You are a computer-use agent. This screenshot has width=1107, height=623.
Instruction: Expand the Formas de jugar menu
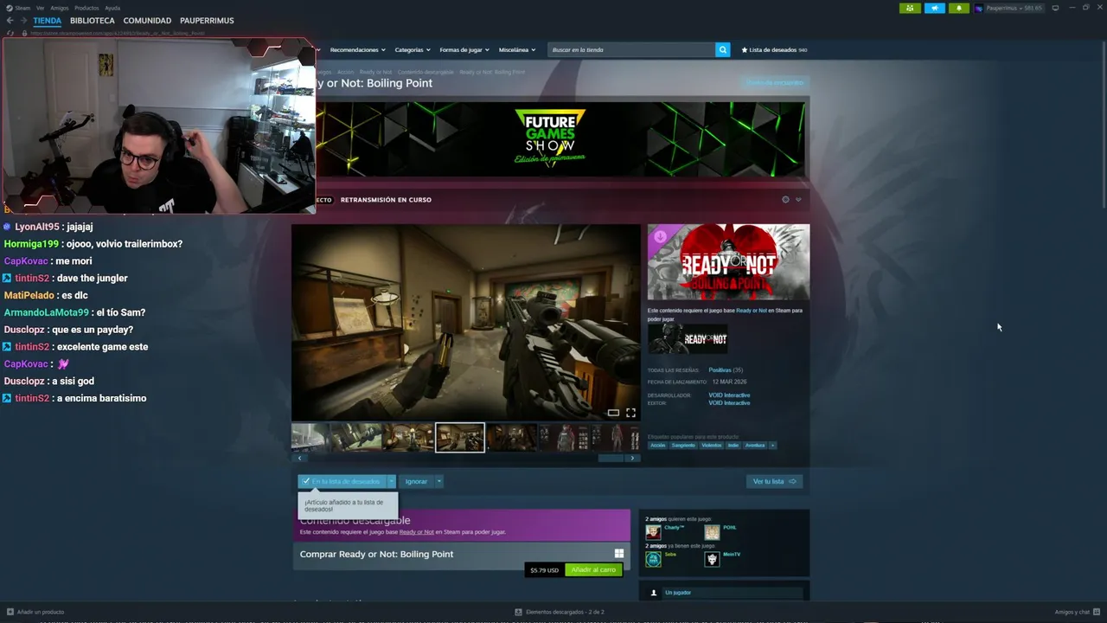(464, 50)
